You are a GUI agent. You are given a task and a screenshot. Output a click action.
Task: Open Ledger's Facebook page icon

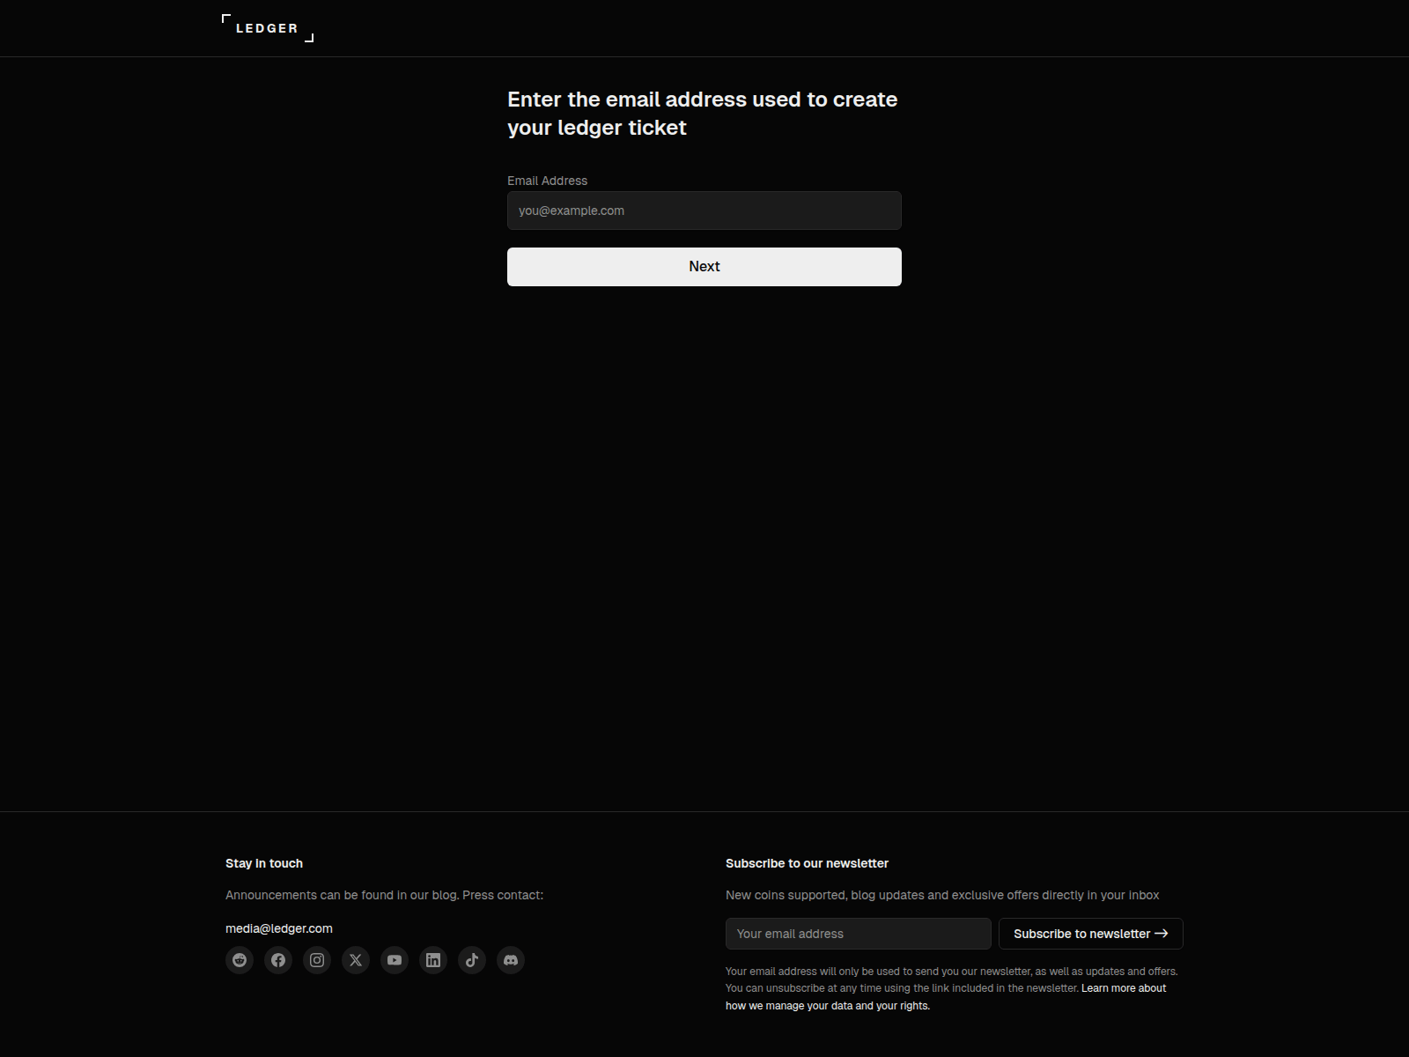coord(278,960)
